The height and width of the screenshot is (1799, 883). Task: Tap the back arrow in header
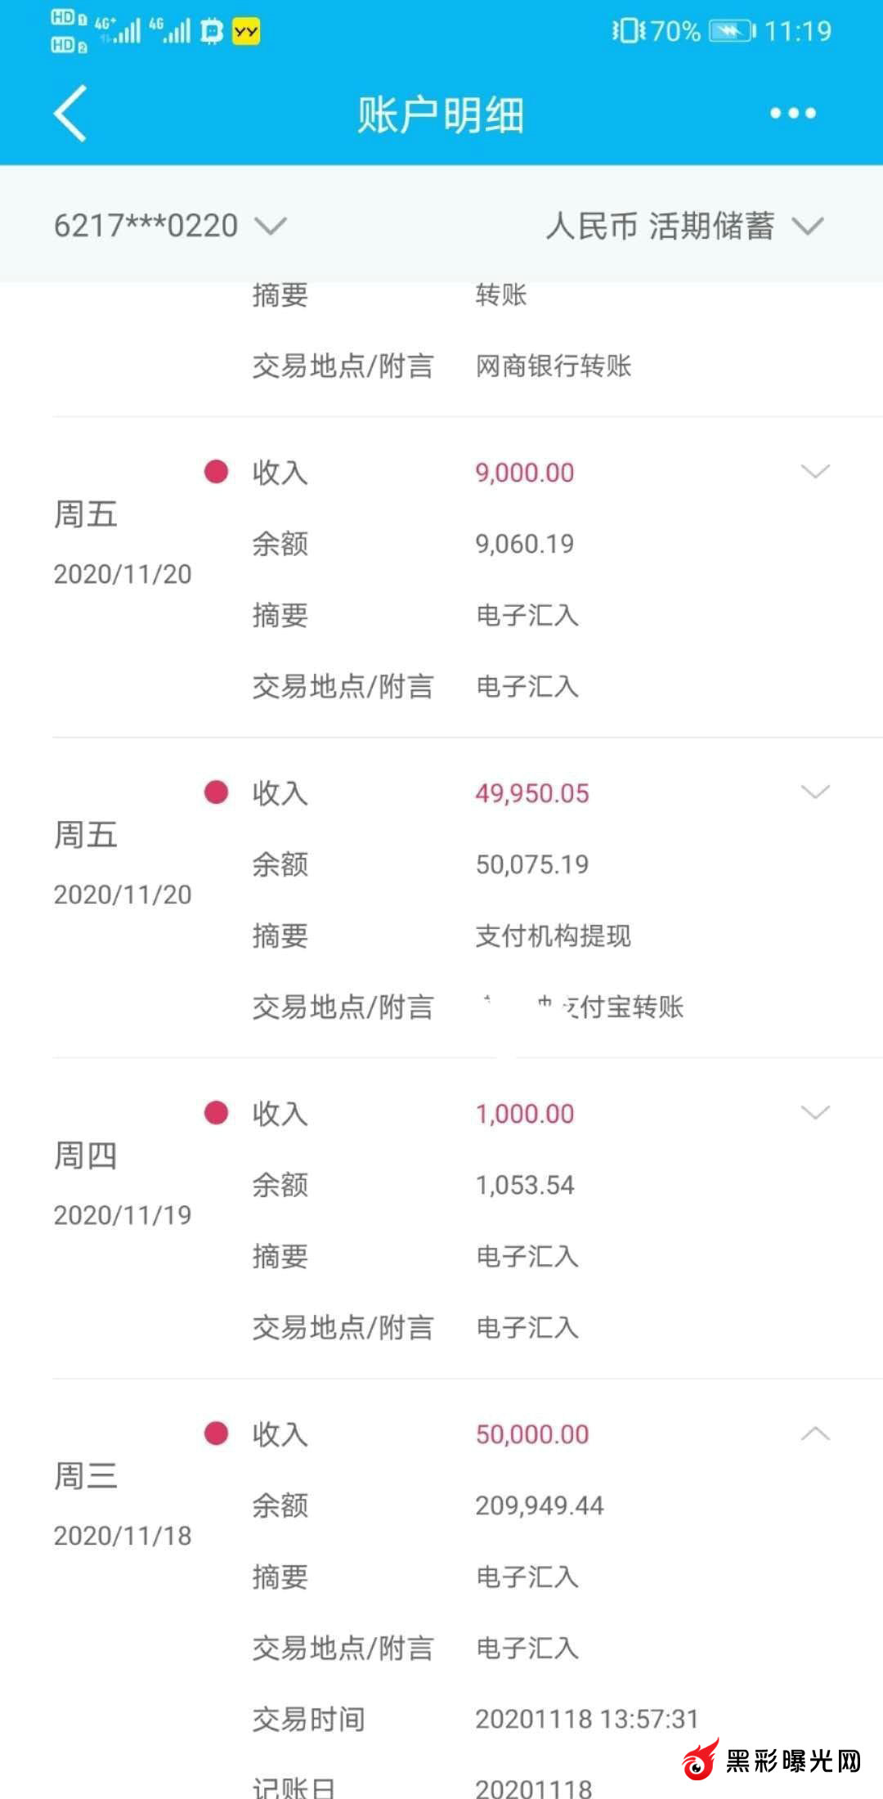(x=70, y=114)
